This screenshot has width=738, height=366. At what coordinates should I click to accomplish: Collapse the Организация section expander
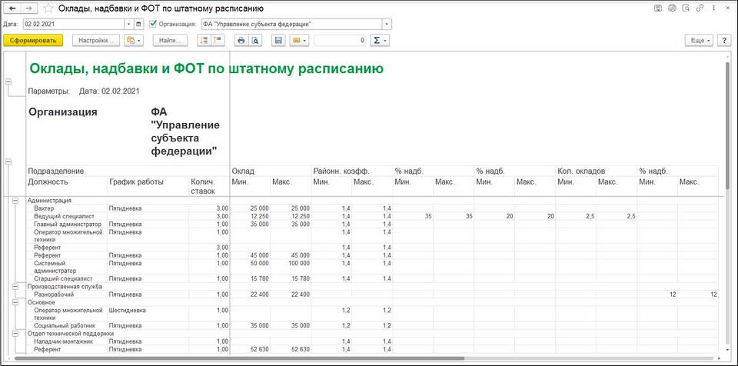coord(8,161)
